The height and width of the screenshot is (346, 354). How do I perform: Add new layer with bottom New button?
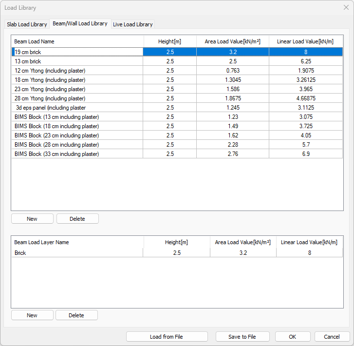[32, 315]
